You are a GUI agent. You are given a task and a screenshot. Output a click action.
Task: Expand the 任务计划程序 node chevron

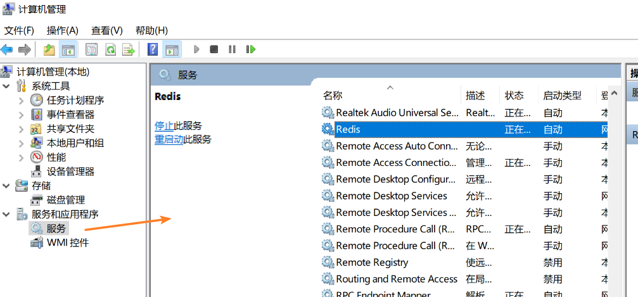[x=22, y=101]
